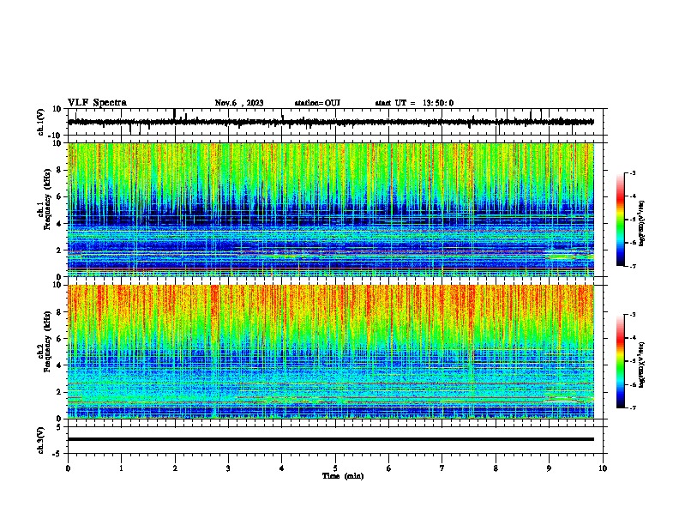This screenshot has width=679, height=525.
Task: Click the "-7" label on ch.2 colorbar
Action: 632,407
